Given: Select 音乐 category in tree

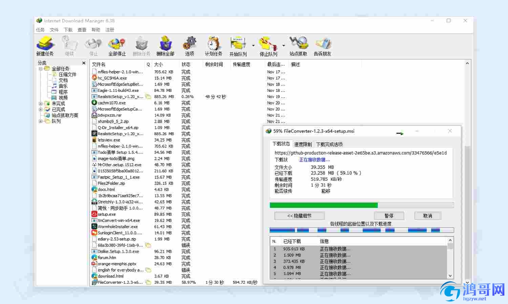Looking at the screenshot, I should pyautogui.click(x=63, y=86).
